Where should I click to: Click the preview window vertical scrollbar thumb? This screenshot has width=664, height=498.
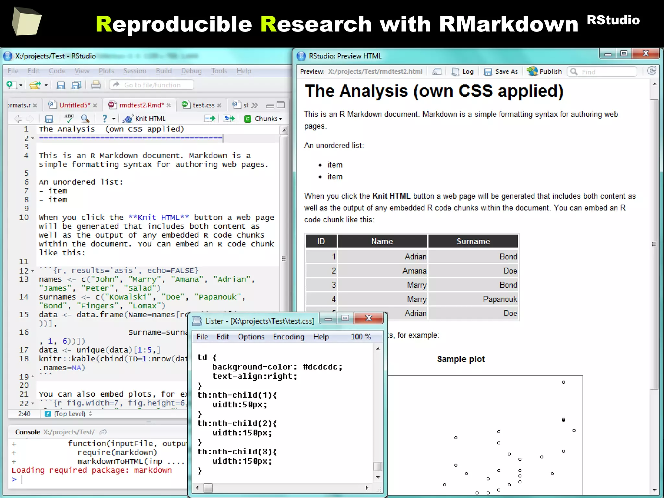coord(654,244)
